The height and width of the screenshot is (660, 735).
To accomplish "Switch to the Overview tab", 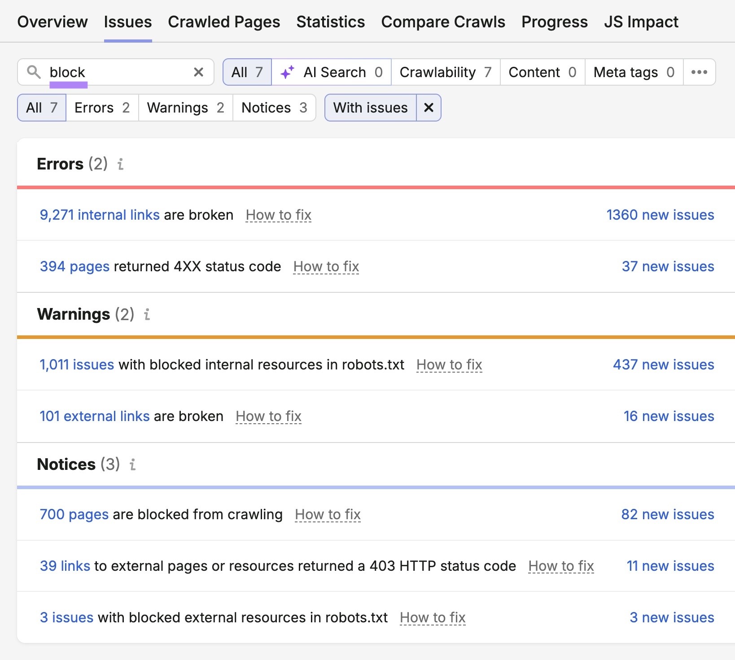I will click(52, 22).
